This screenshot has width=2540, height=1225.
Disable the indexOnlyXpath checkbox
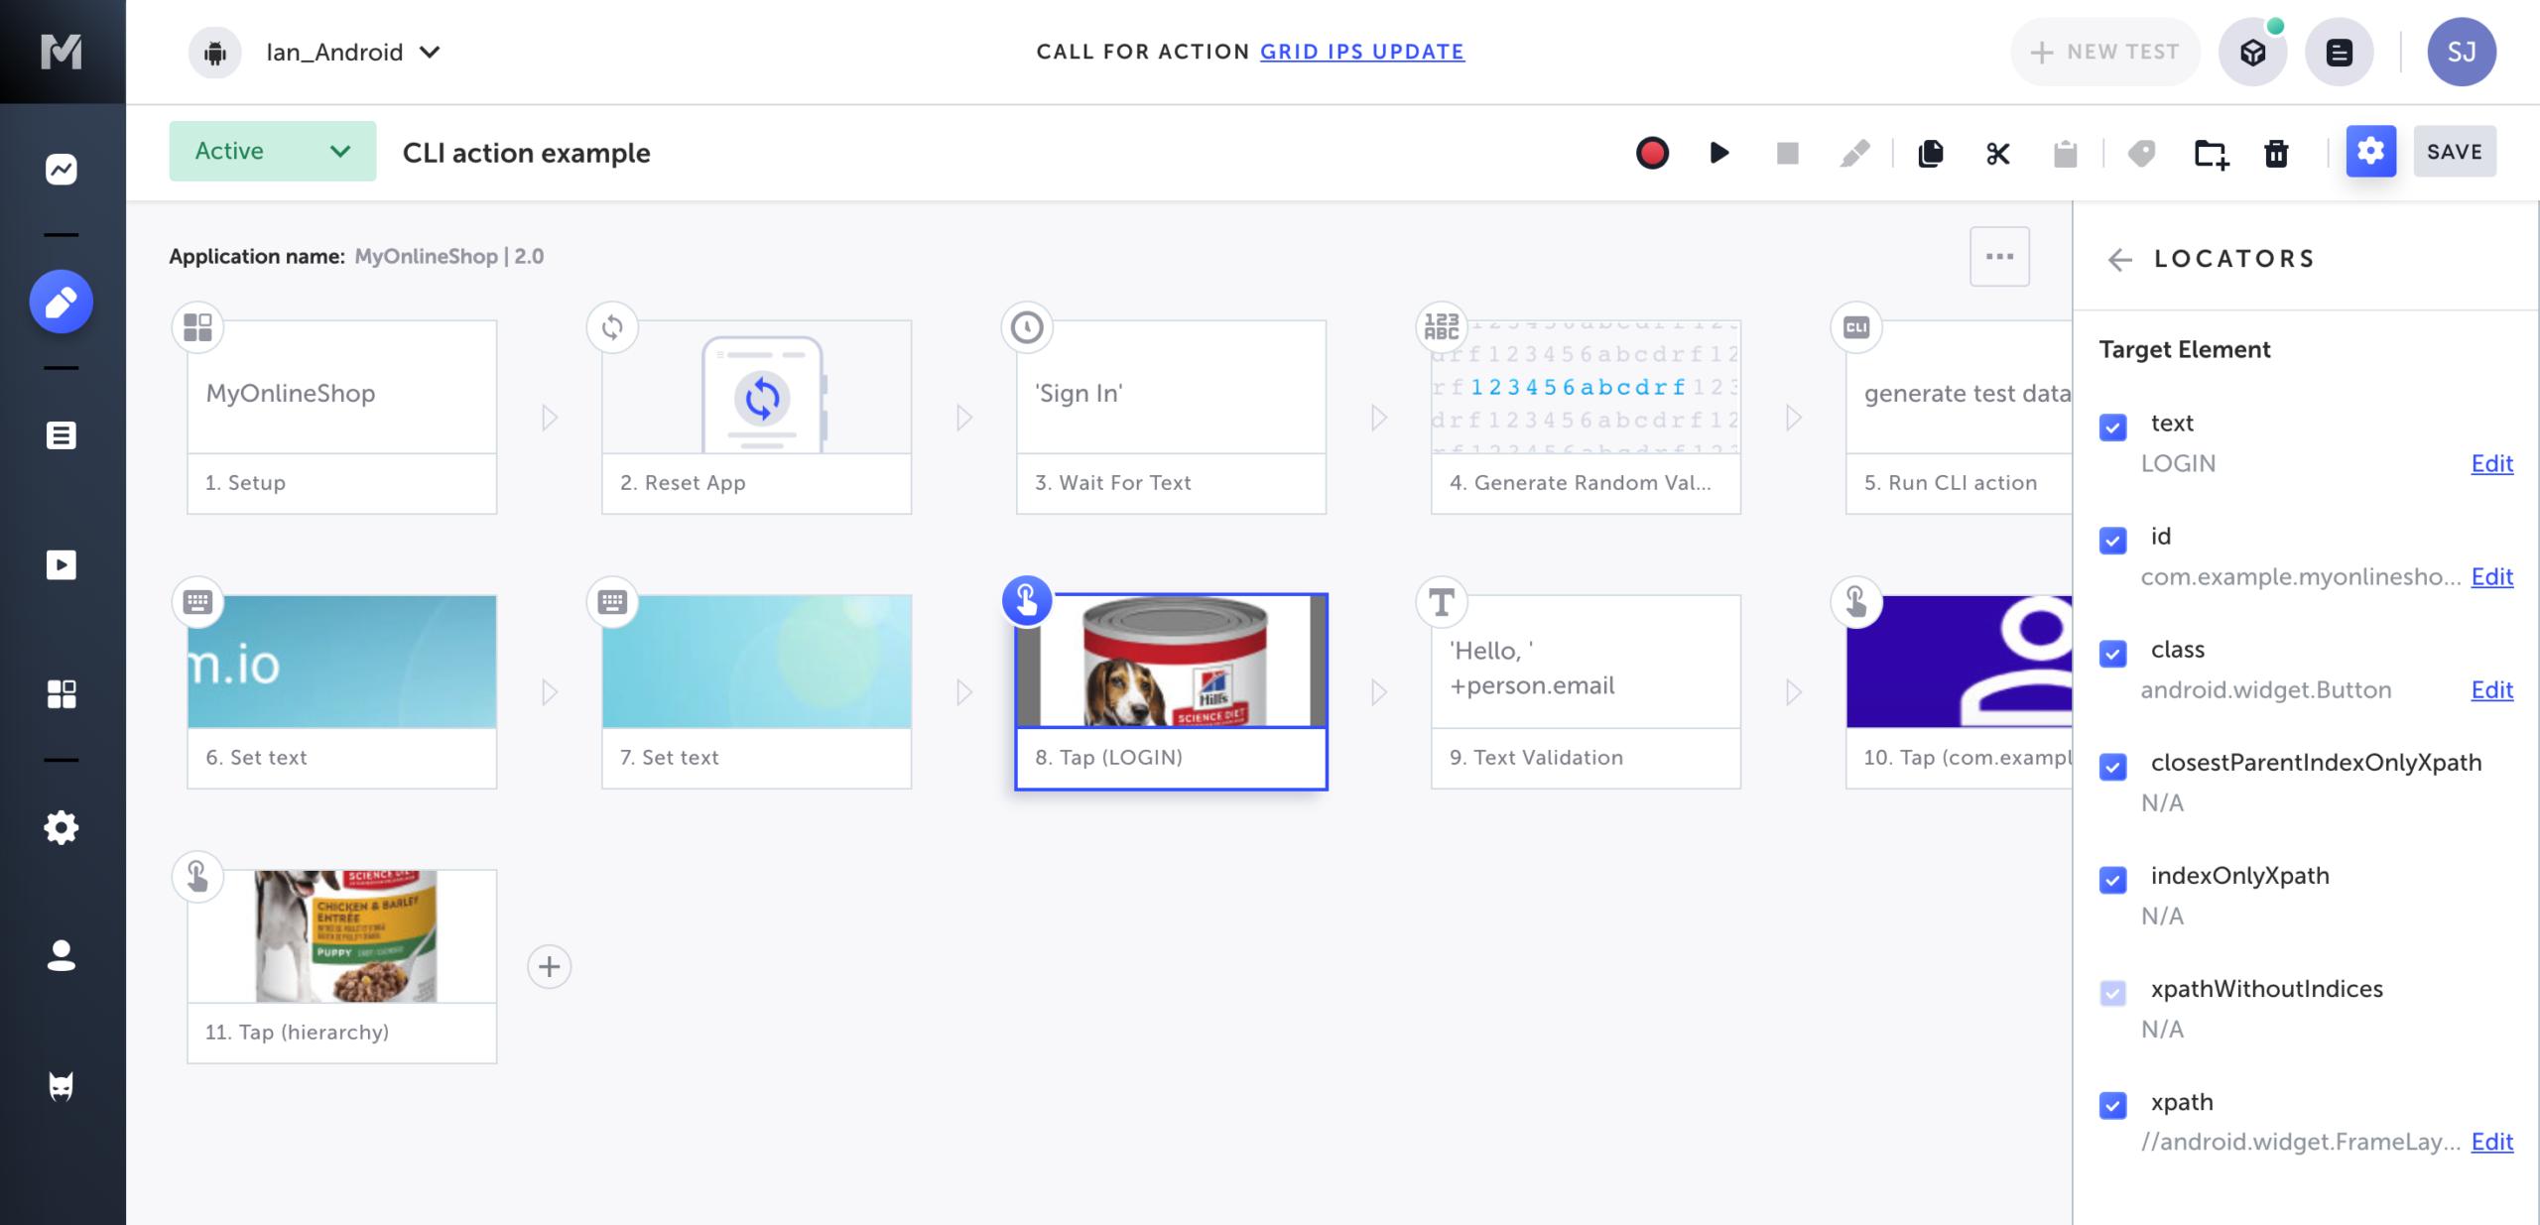click(x=2113, y=880)
